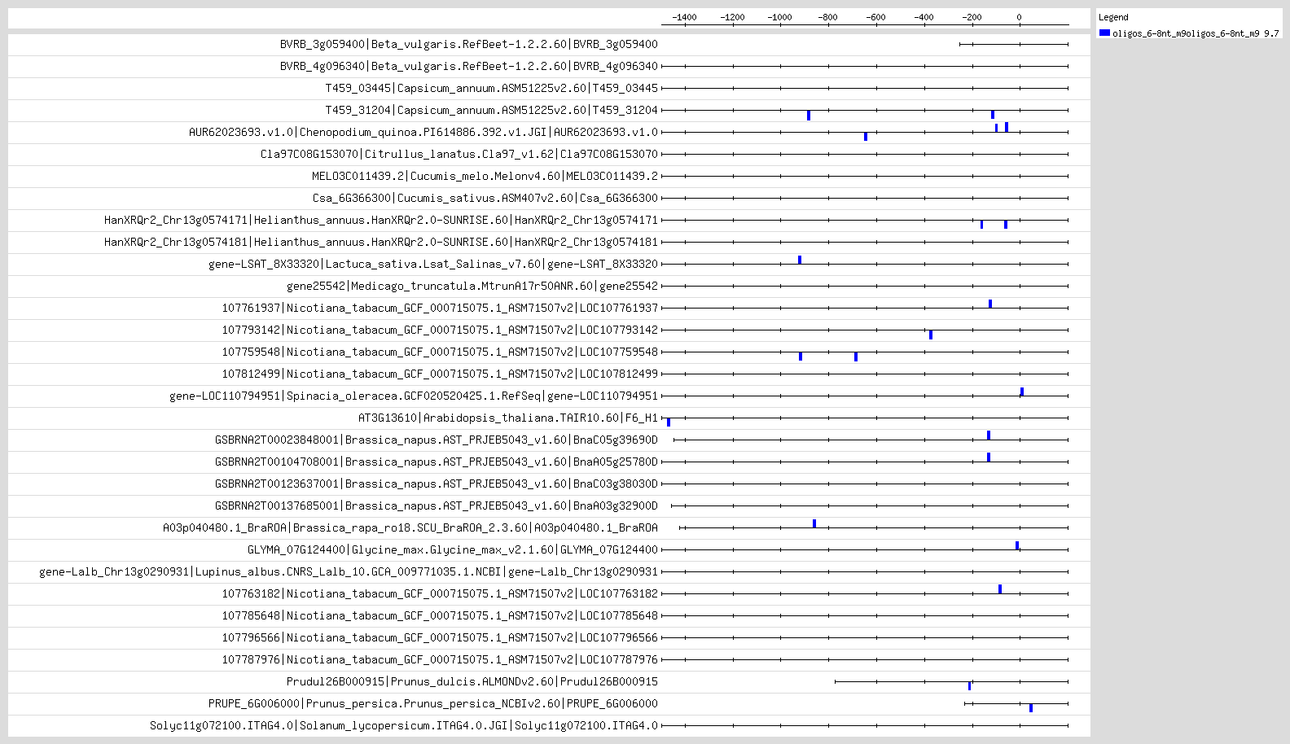Click the blue marker on Spinacia_oleracea row

pyautogui.click(x=1022, y=392)
